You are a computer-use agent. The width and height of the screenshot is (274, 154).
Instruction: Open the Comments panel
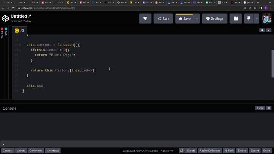36,151
